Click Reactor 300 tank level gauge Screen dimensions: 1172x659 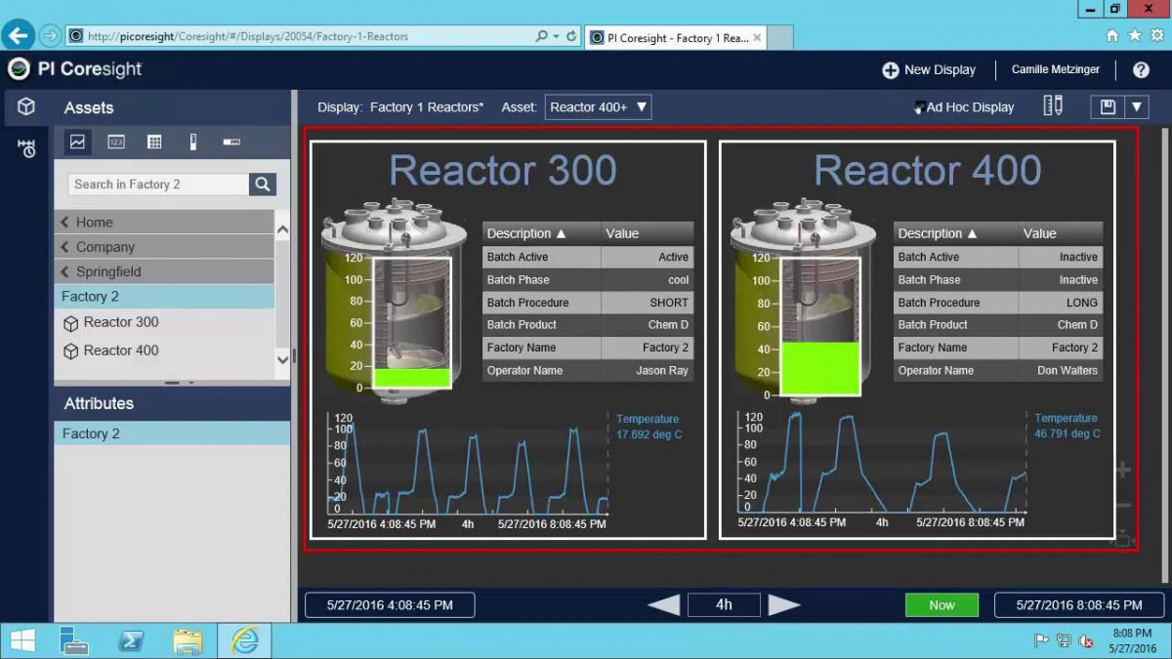[411, 323]
